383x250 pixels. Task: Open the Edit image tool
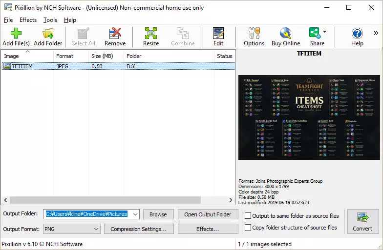click(218, 33)
